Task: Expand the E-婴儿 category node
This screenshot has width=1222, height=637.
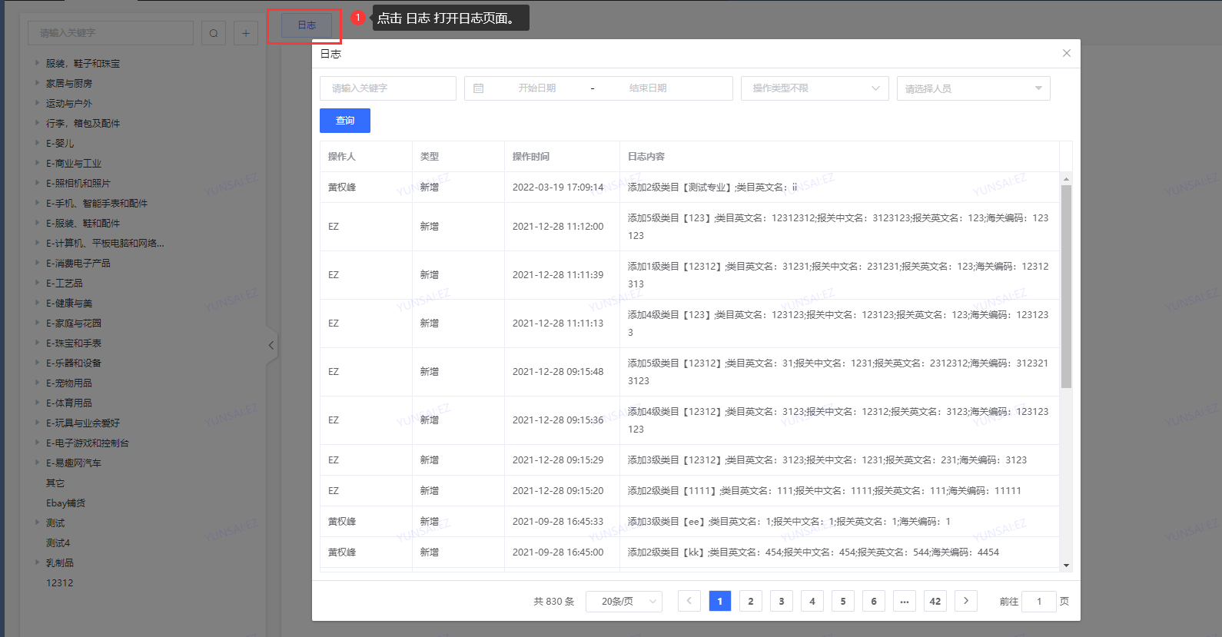Action: click(x=37, y=143)
